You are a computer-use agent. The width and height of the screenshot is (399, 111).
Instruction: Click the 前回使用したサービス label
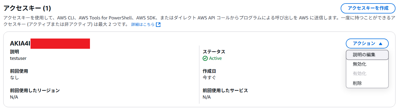(x=225, y=91)
